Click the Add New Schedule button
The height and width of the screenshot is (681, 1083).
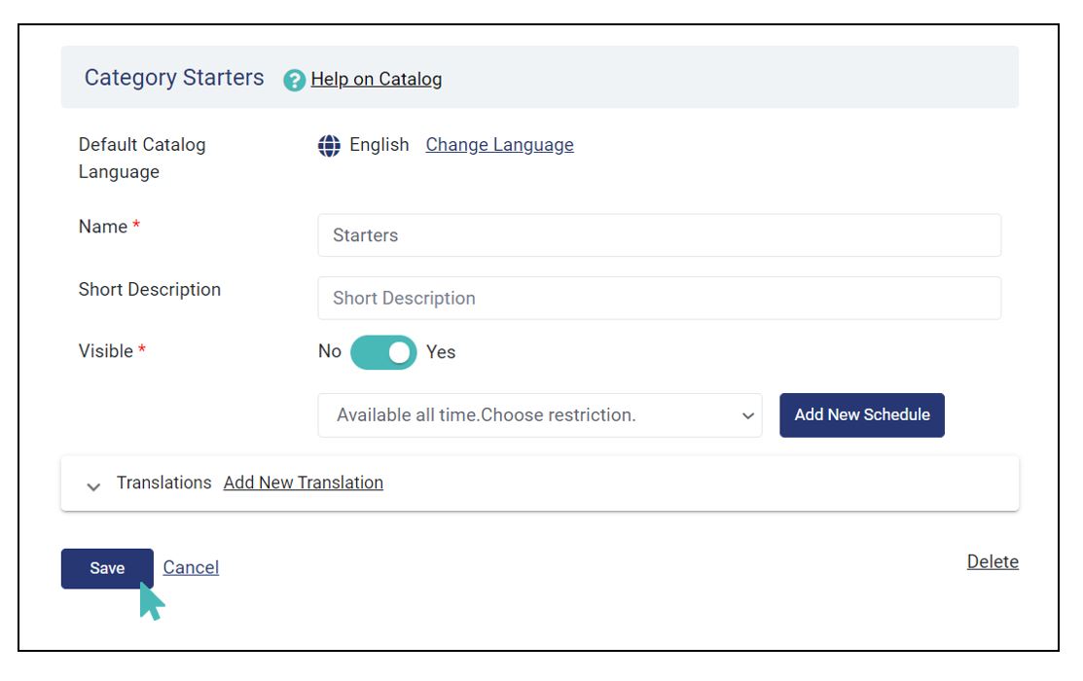pyautogui.click(x=862, y=414)
